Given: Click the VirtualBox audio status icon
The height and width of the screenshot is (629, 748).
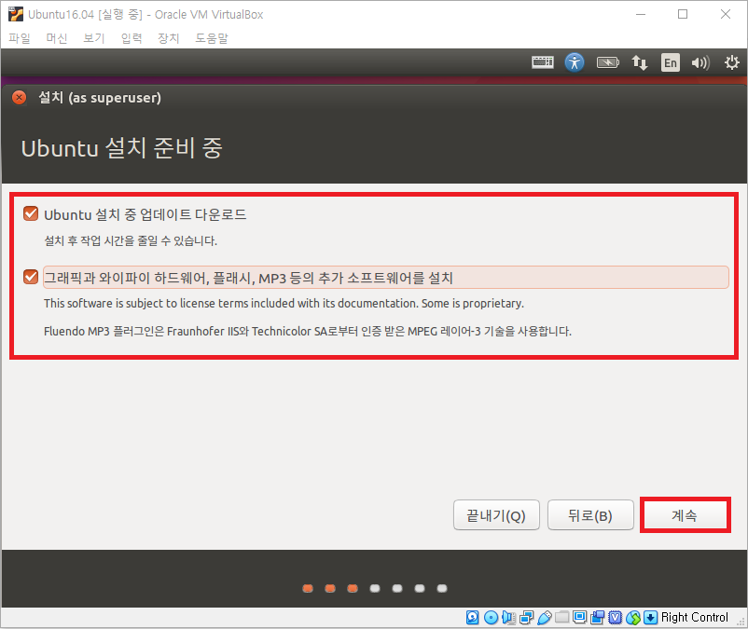Looking at the screenshot, I should coord(508,618).
